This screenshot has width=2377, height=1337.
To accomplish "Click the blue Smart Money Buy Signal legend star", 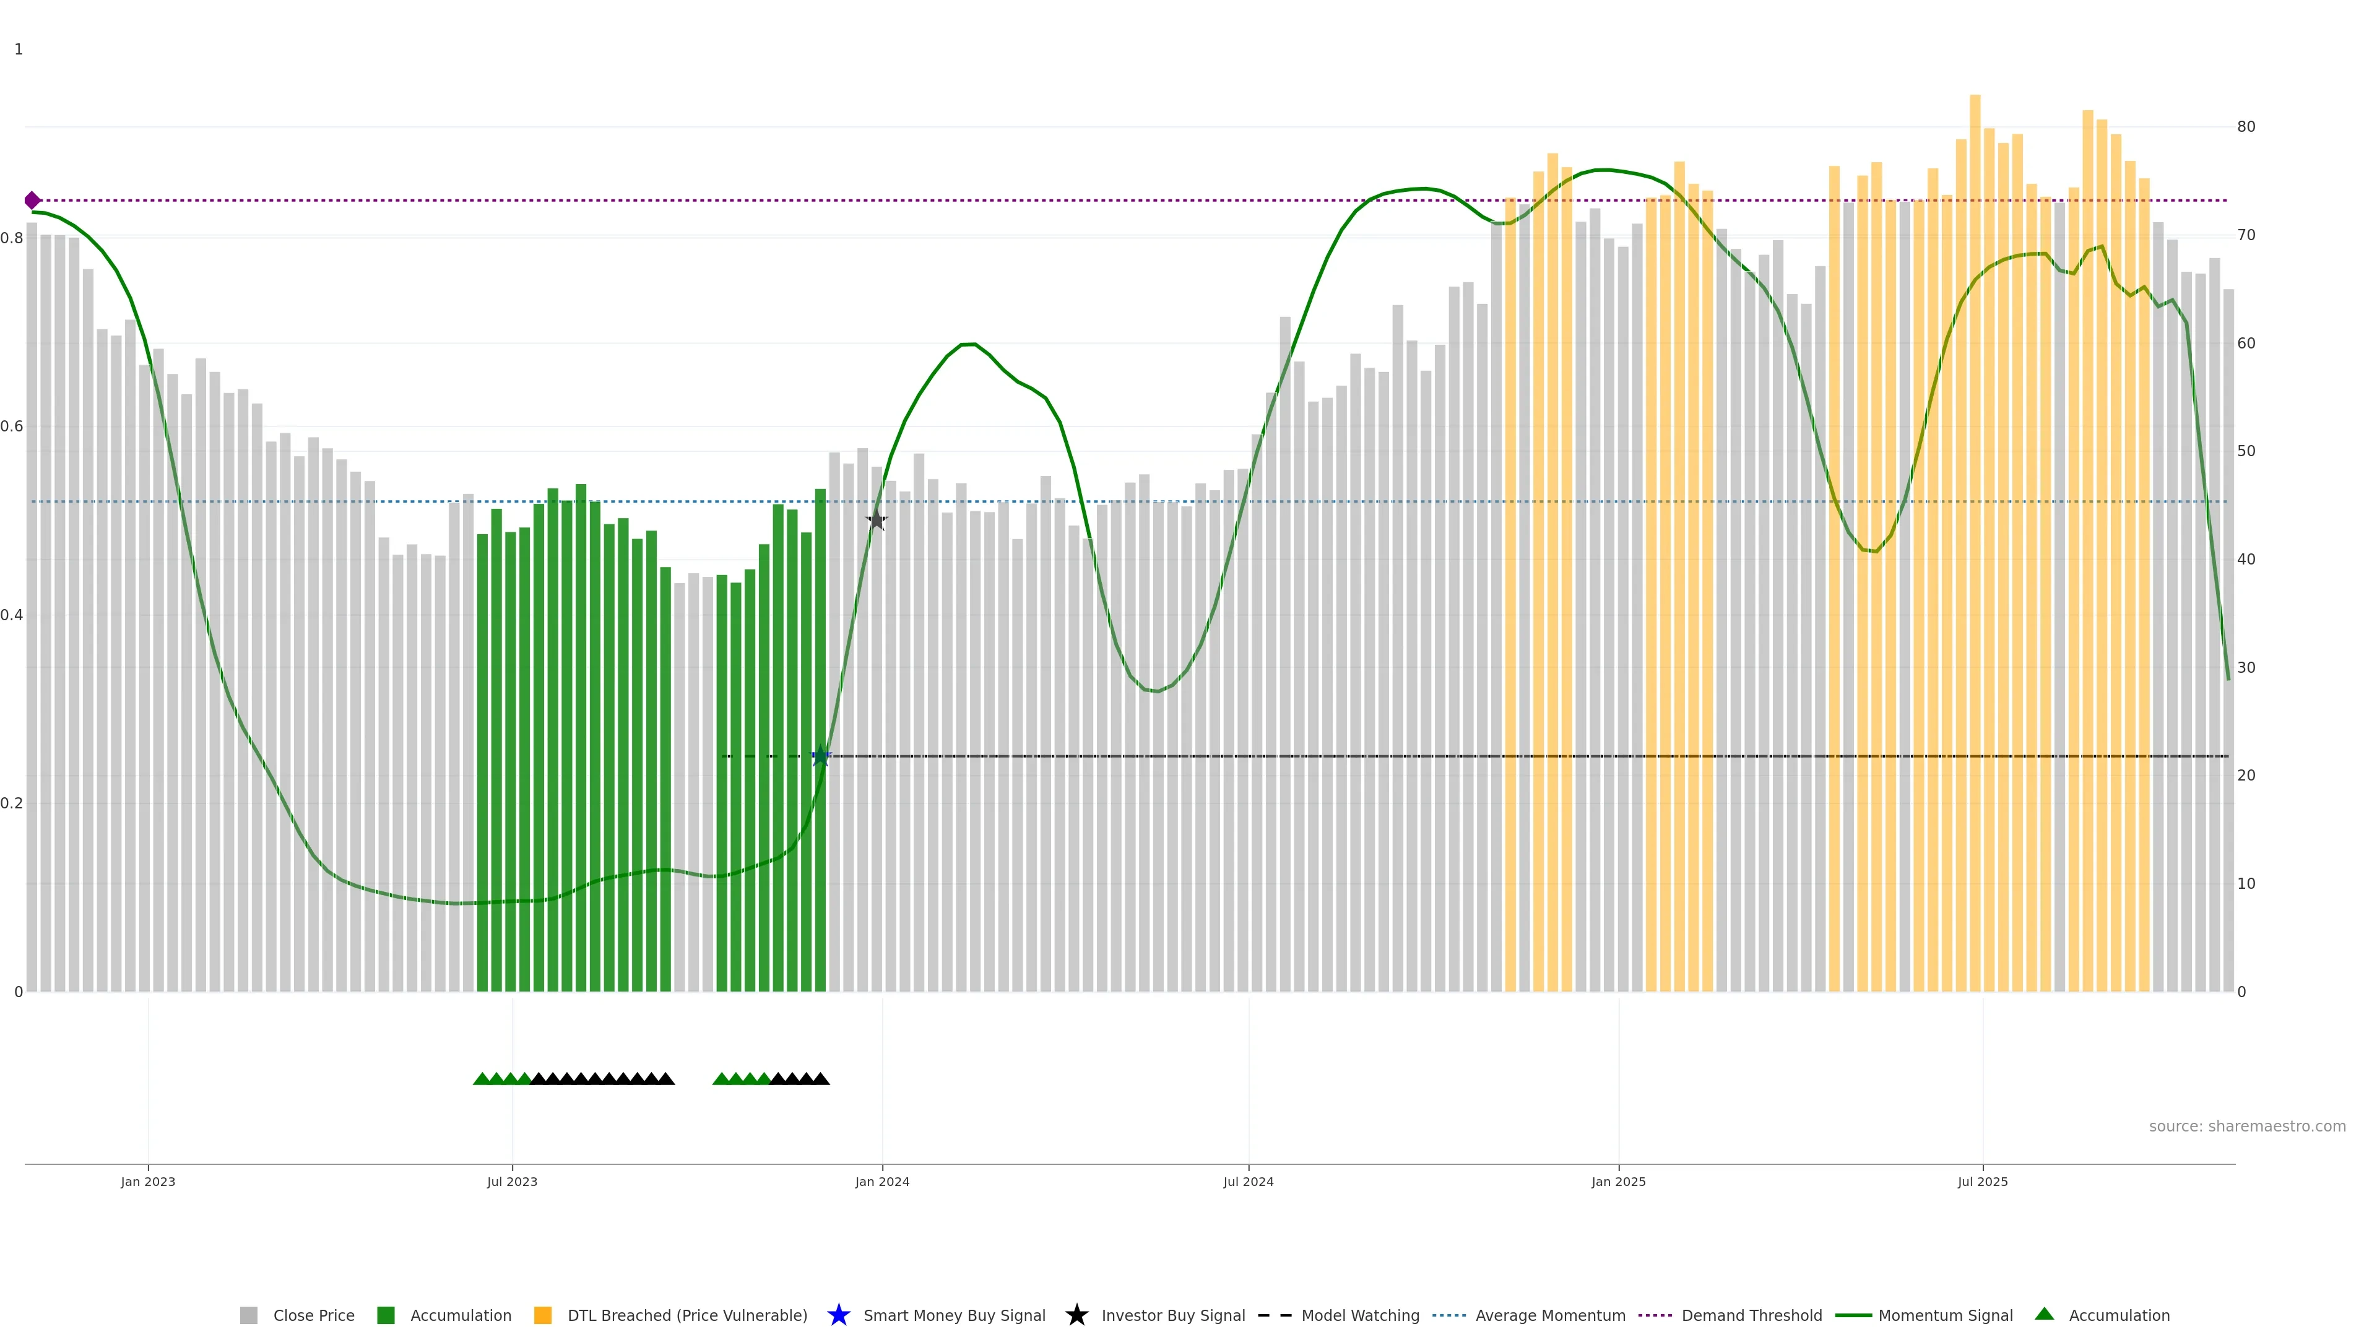I will (838, 1315).
